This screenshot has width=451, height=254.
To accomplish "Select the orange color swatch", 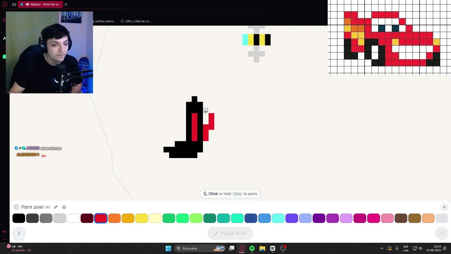I will [115, 218].
